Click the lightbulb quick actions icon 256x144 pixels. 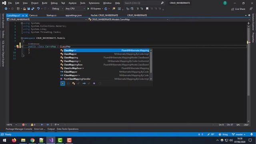[x=18, y=46]
